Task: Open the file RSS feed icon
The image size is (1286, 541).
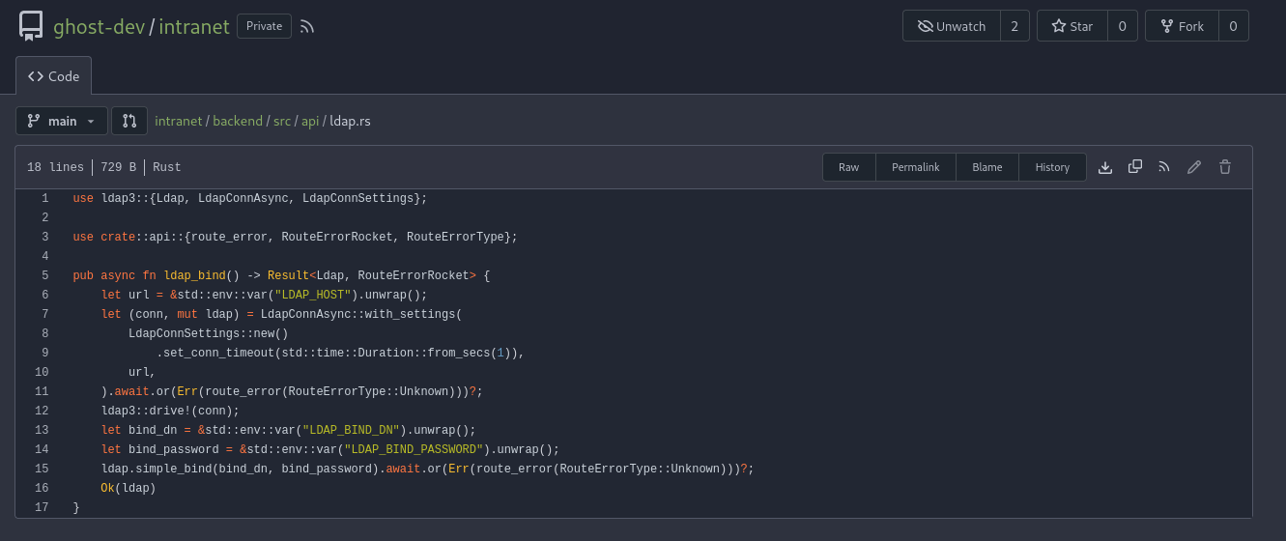Action: pyautogui.click(x=1164, y=167)
